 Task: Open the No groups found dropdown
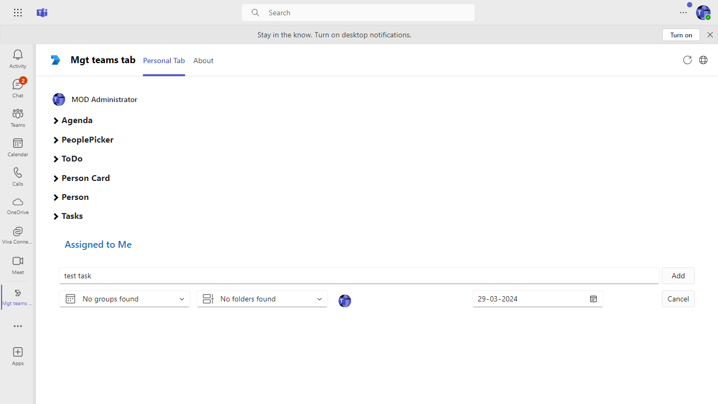(x=125, y=299)
